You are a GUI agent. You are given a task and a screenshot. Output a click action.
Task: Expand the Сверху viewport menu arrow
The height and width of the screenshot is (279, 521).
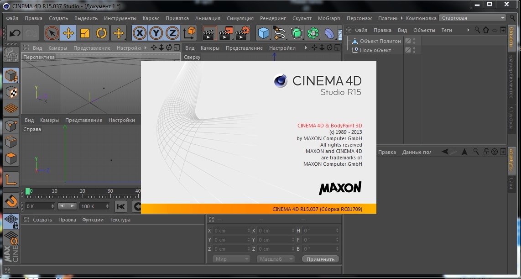(x=306, y=48)
